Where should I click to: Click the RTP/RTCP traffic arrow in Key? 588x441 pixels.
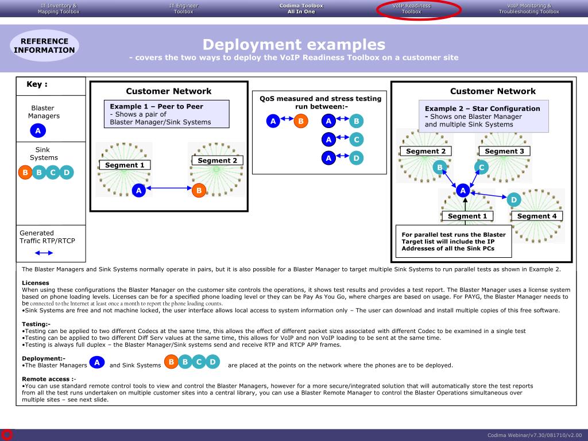44,253
